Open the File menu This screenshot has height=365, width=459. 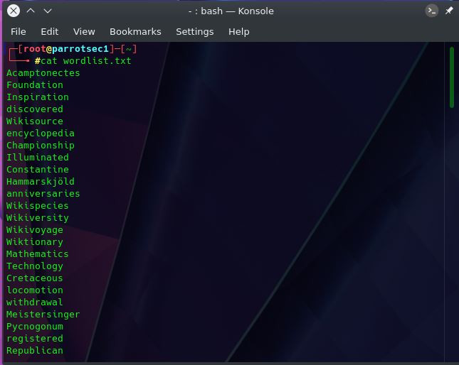pyautogui.click(x=19, y=31)
